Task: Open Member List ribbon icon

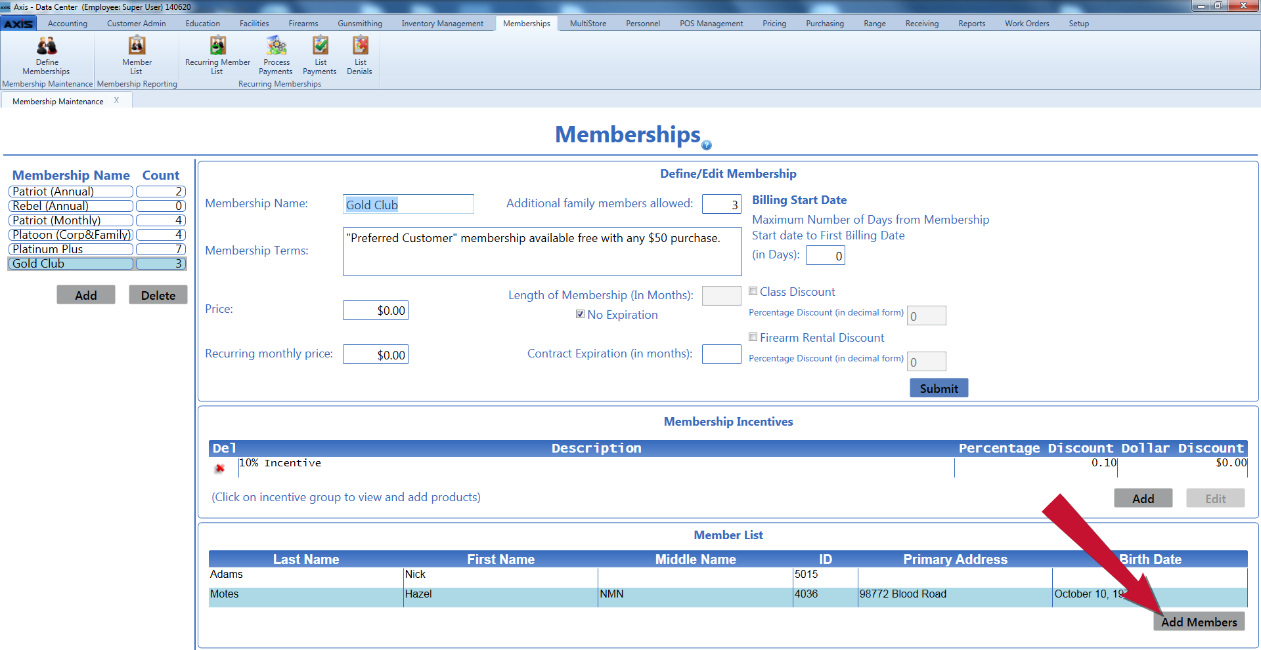Action: (x=137, y=55)
